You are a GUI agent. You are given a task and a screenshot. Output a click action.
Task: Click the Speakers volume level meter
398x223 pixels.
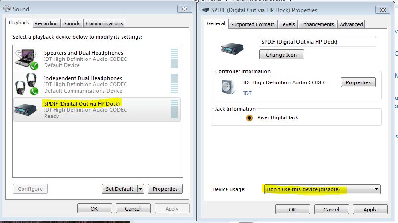tap(174, 58)
